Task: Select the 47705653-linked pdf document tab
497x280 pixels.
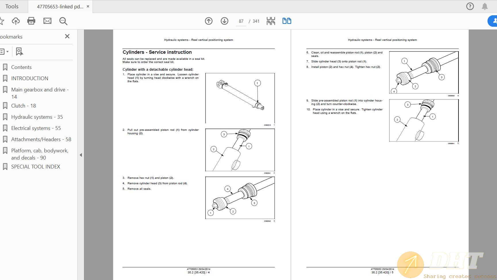Action: 60,6
